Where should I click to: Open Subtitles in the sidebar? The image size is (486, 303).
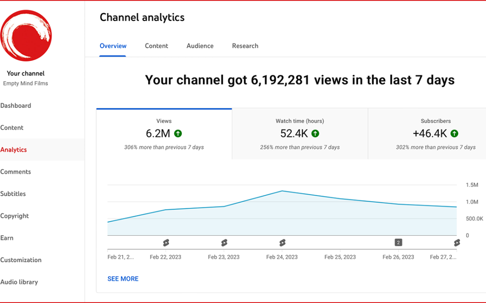coord(13,194)
